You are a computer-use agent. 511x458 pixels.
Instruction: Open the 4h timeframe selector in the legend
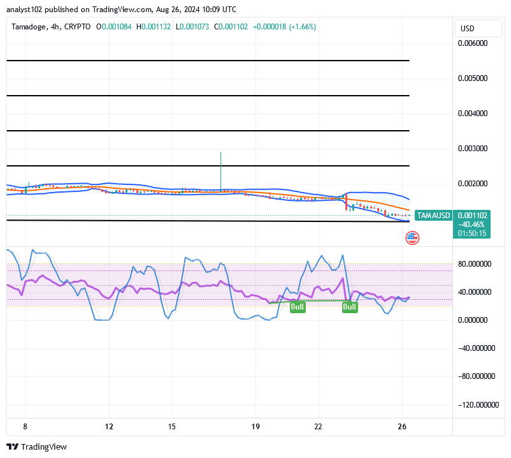[55, 27]
